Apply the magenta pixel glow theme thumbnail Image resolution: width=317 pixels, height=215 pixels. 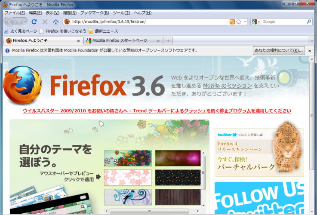point(178,158)
